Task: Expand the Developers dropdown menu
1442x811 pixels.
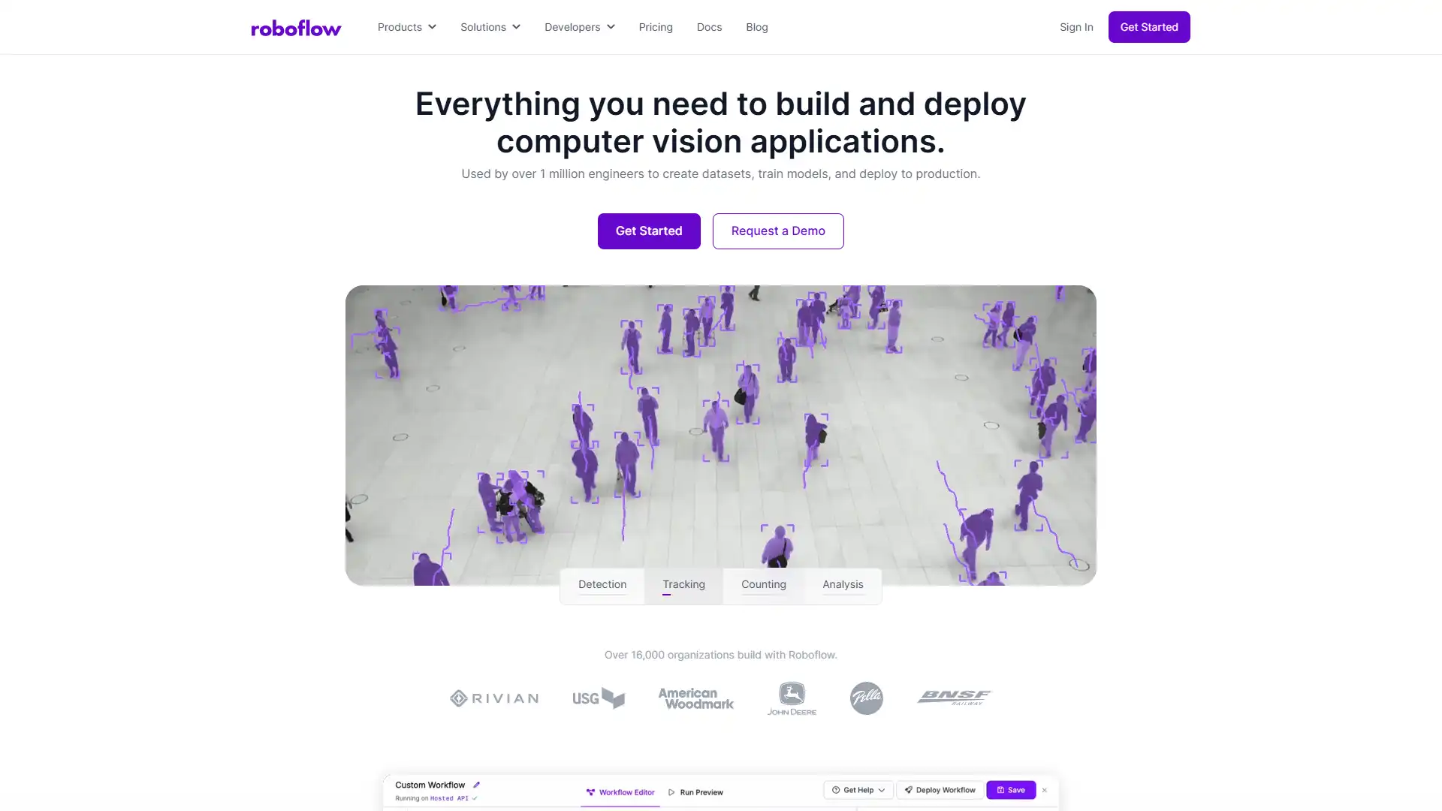Action: click(578, 27)
